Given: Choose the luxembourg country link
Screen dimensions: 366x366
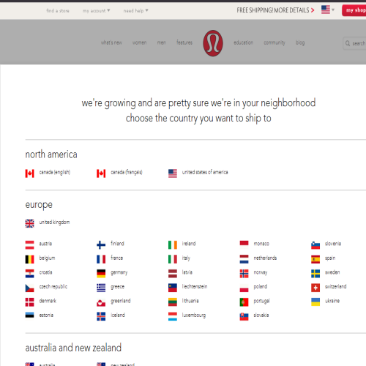Looking at the screenshot, I should click(x=194, y=315).
